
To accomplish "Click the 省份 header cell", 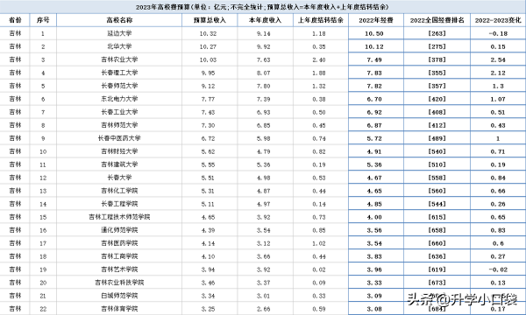I will tap(15, 20).
